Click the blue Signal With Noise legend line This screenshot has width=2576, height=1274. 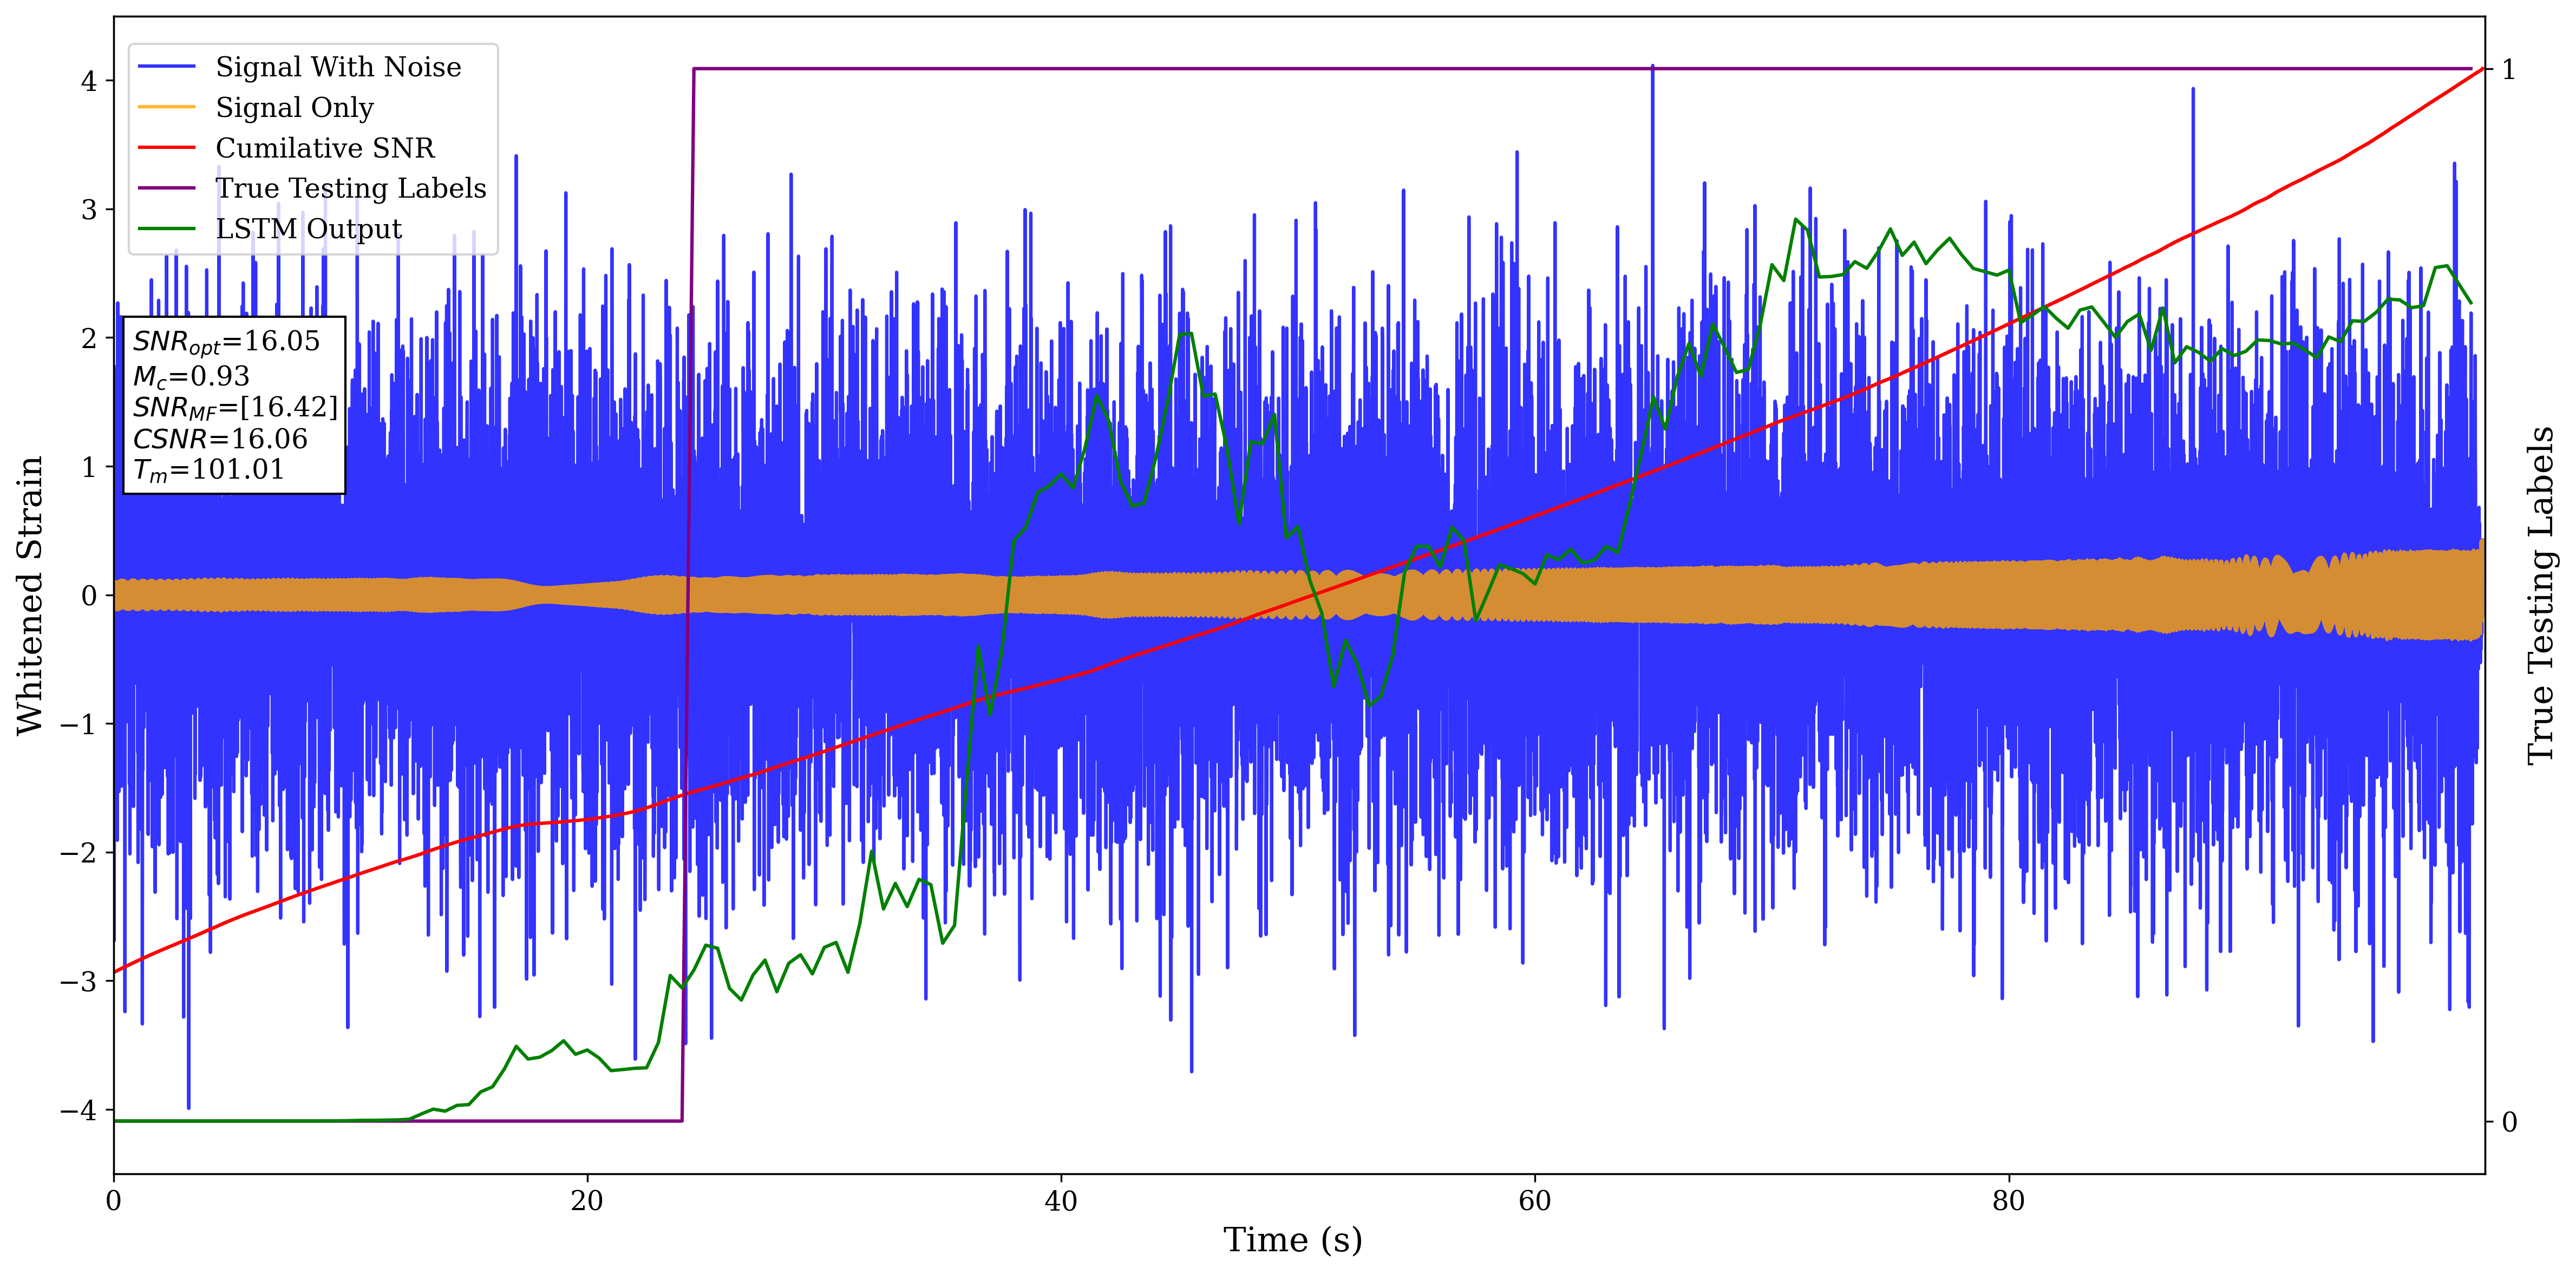(166, 67)
